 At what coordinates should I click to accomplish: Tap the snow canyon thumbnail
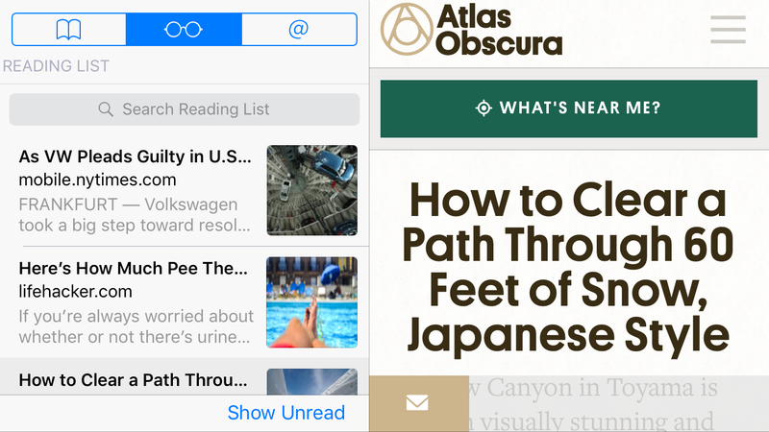click(x=311, y=381)
